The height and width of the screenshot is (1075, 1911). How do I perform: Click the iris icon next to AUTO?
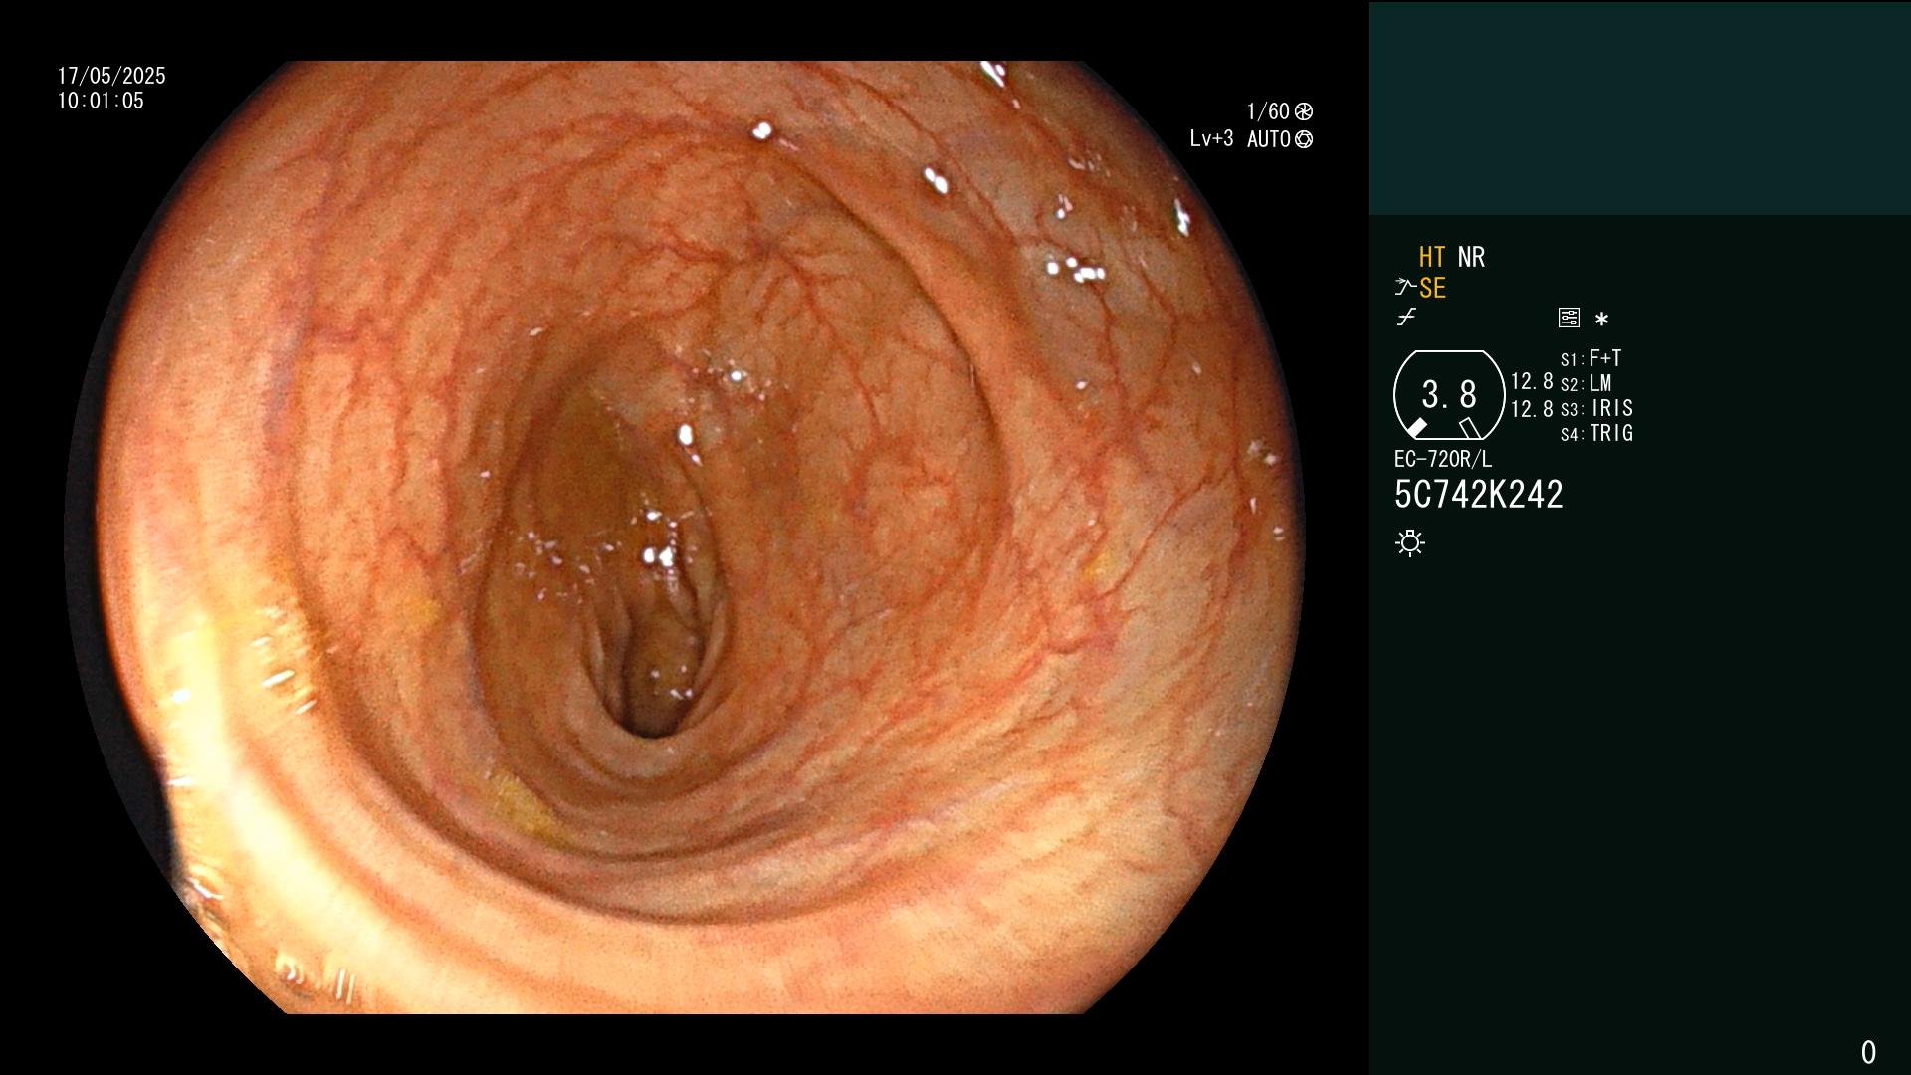tap(1304, 139)
